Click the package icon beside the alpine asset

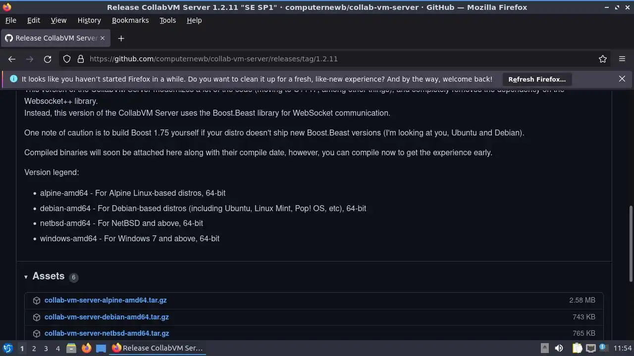coord(37,301)
